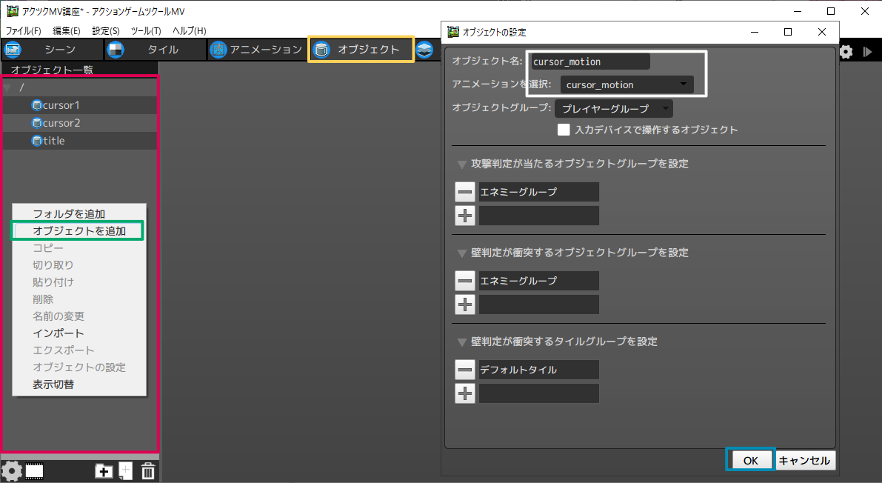Enable 入力デバイスで操作するオブジェクト checkbox
The height and width of the screenshot is (483, 882).
point(564,130)
